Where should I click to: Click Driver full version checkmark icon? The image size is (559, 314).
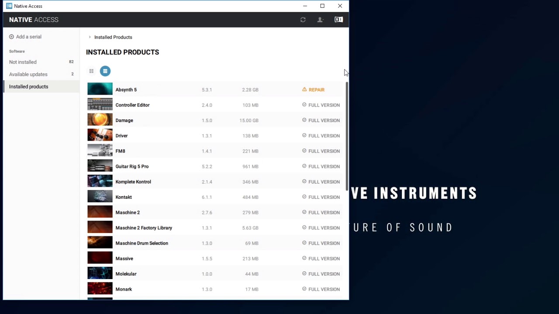[x=304, y=135]
